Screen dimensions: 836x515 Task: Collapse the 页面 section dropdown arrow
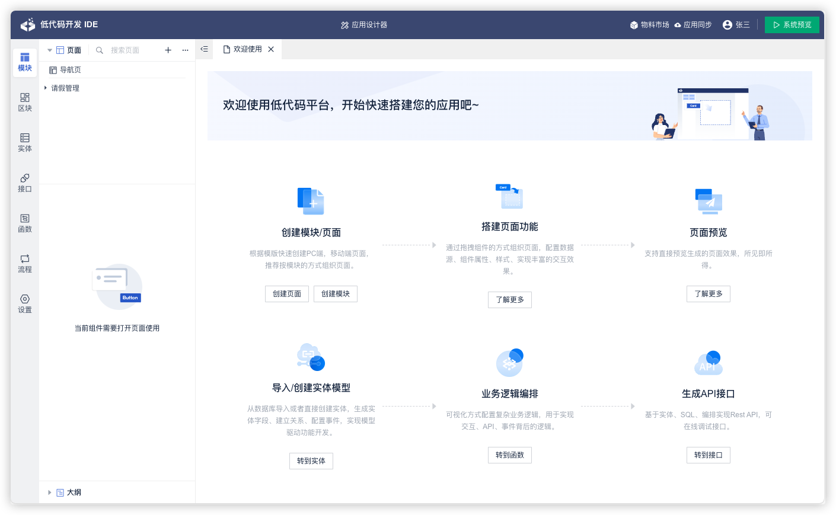point(50,50)
